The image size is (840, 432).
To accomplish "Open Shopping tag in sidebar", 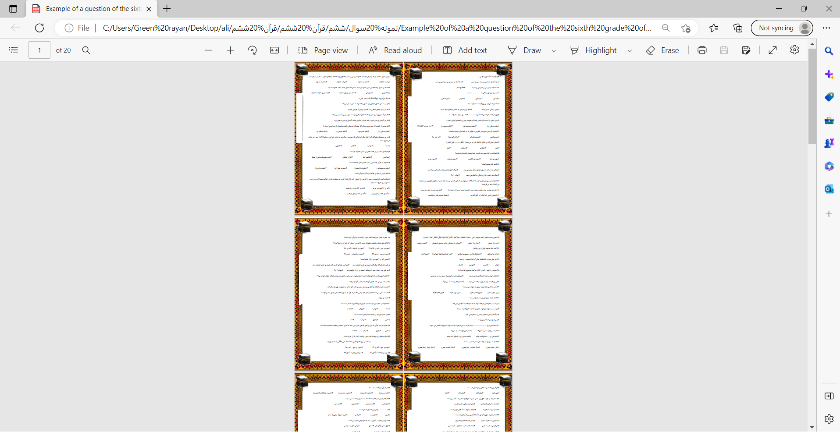I will [829, 97].
